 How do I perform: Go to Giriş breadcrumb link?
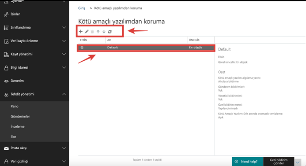tap(82, 8)
